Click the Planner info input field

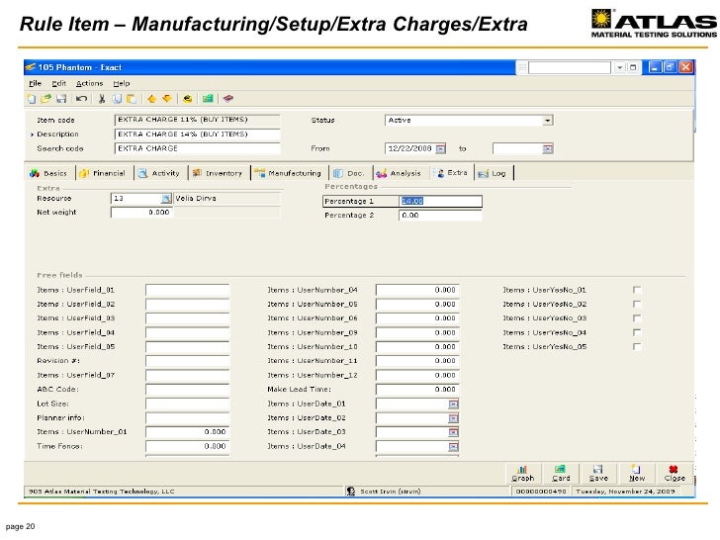pos(187,417)
